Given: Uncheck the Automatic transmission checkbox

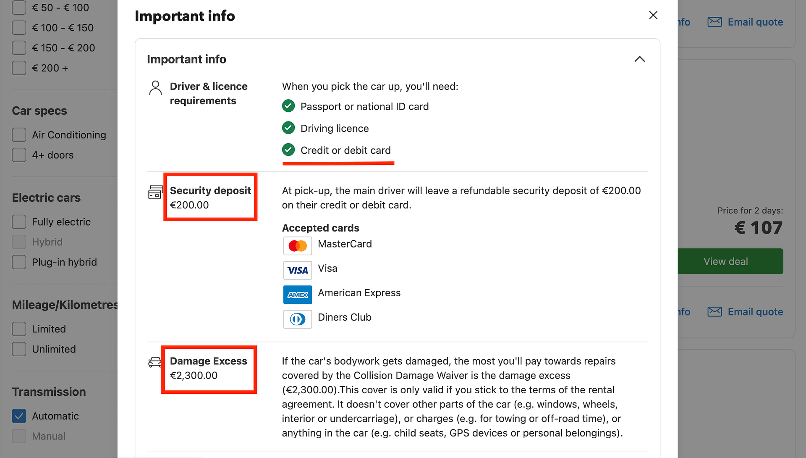Looking at the screenshot, I should (x=19, y=416).
